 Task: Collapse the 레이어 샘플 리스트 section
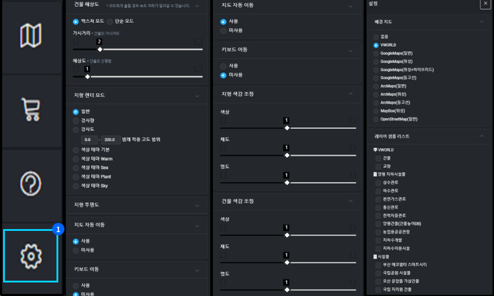click(481, 136)
